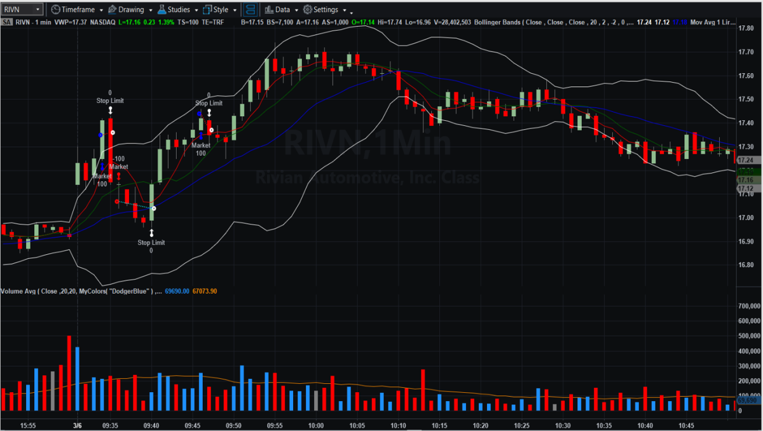Click the SA badge in status line
The height and width of the screenshot is (431, 763).
click(x=6, y=22)
